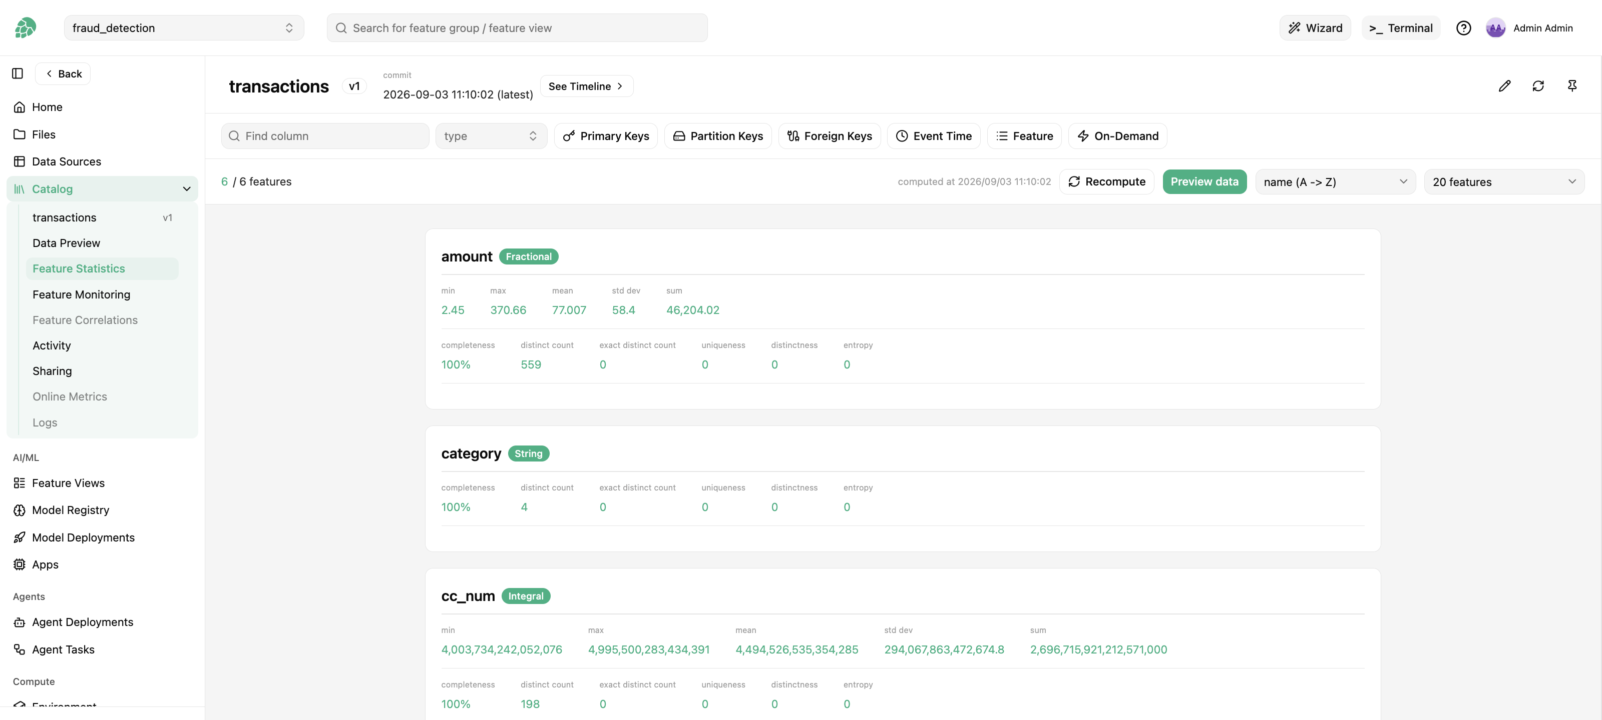
Task: Open Online Metrics
Action: click(x=103, y=396)
